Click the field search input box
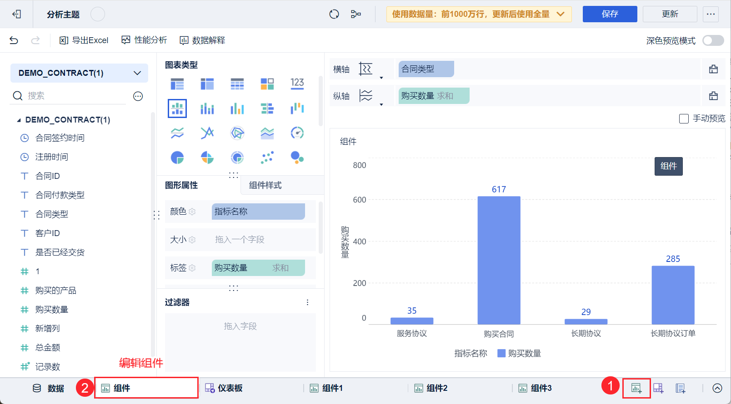Image resolution: width=731 pixels, height=404 pixels. click(x=75, y=96)
